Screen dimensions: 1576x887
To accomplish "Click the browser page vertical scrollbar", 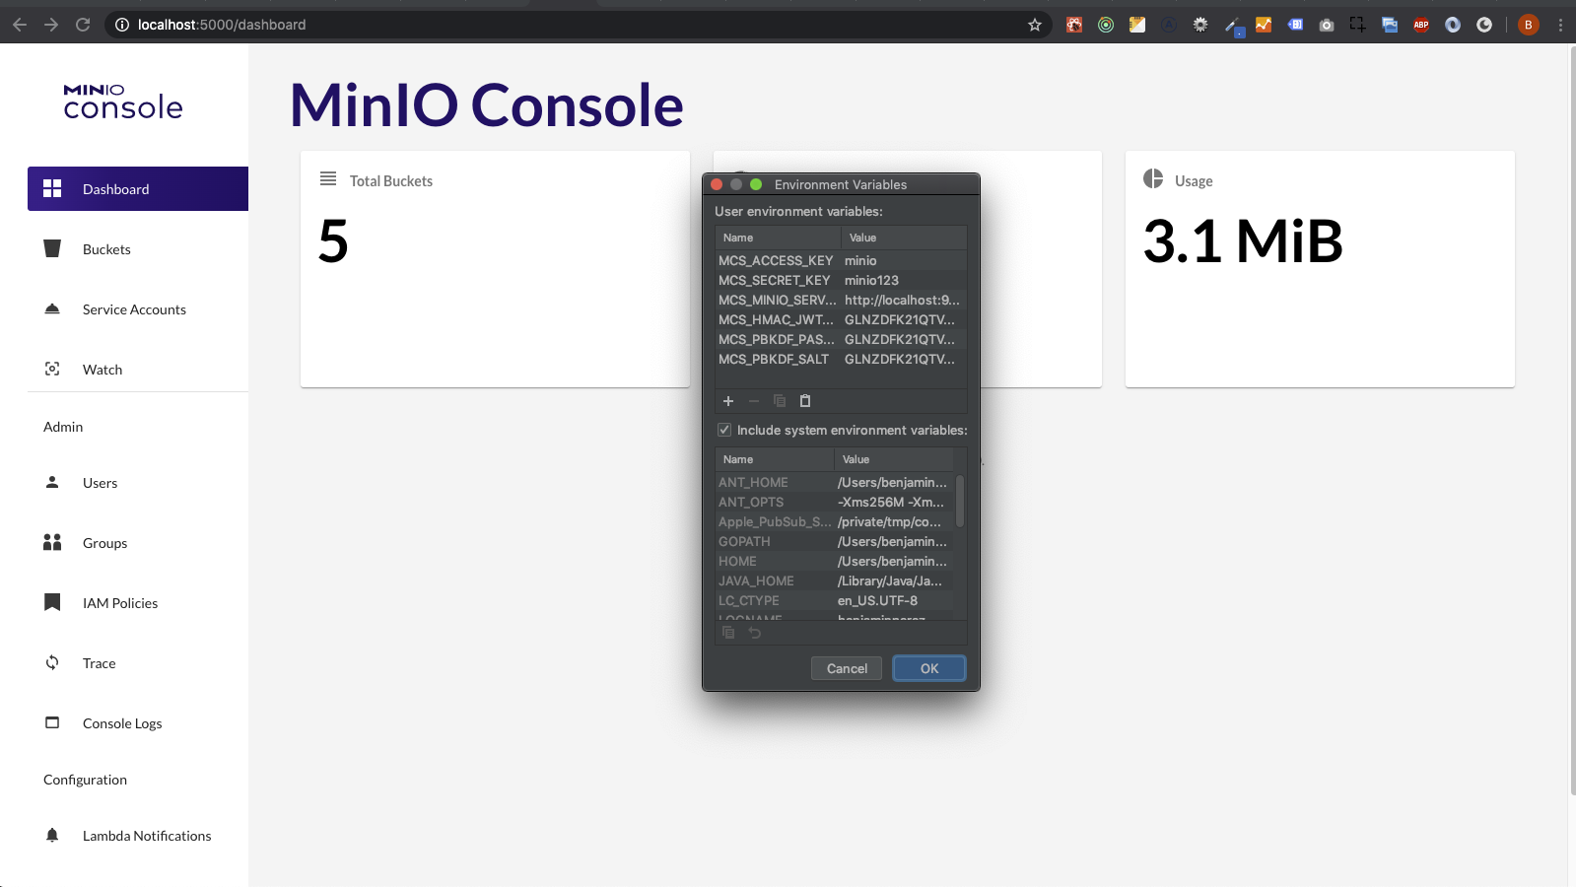I will pyautogui.click(x=1571, y=419).
